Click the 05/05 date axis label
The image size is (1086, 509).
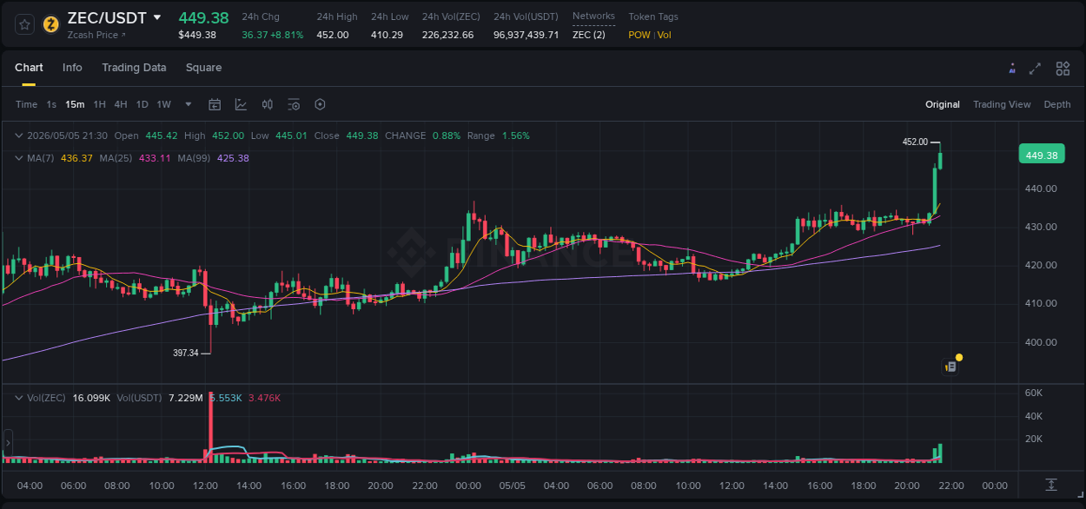[x=513, y=486]
